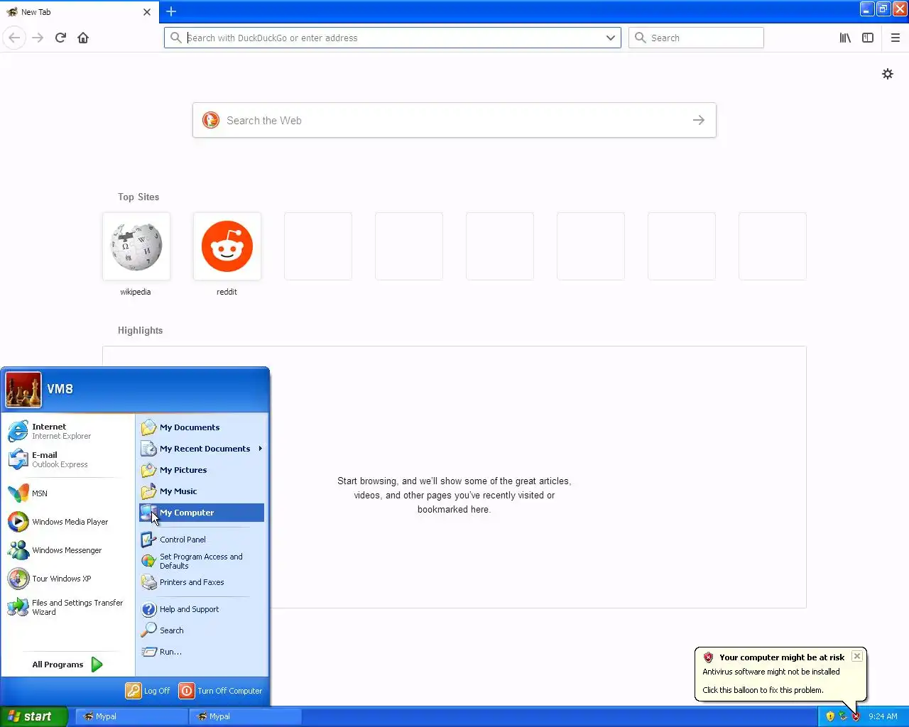The image size is (909, 727).
Task: Expand My Recent Documents submenu
Action: (x=202, y=449)
